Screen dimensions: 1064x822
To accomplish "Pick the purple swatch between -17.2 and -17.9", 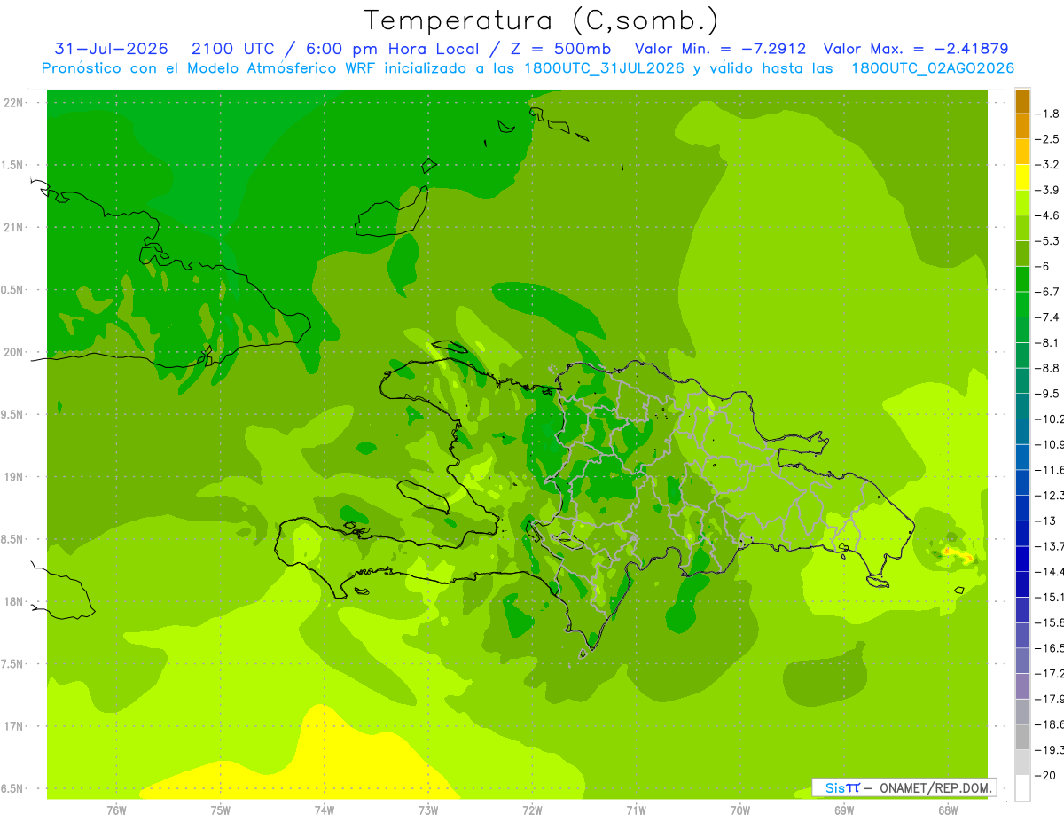I will coord(1022,685).
